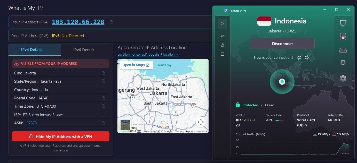Viewport: 357px width, 163px height.
Task: Switch map to satellite imagery thumbnail
Action: point(125,125)
